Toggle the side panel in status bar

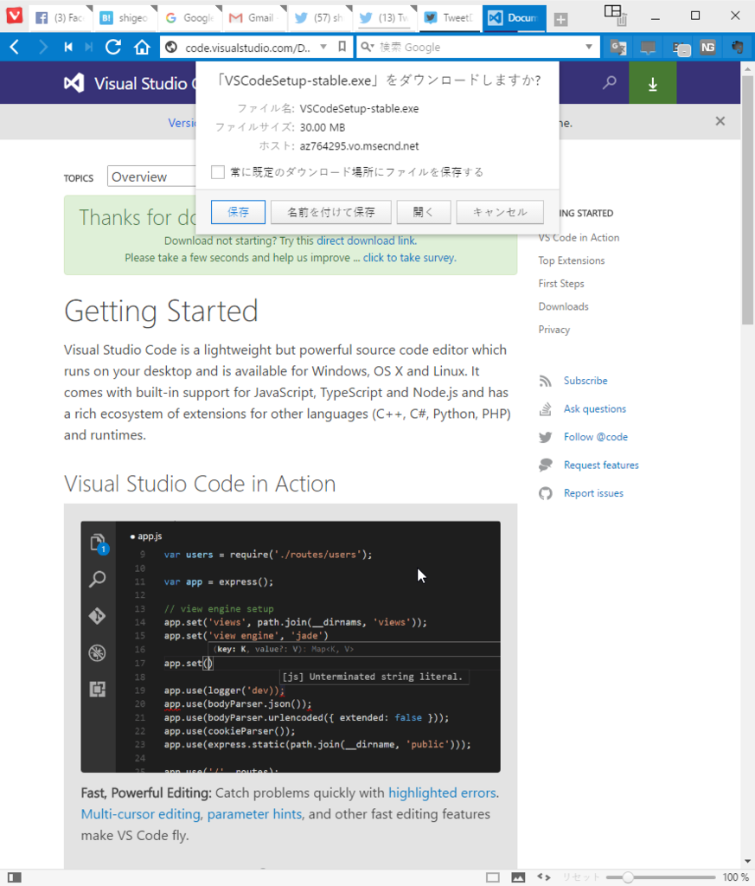coord(15,877)
